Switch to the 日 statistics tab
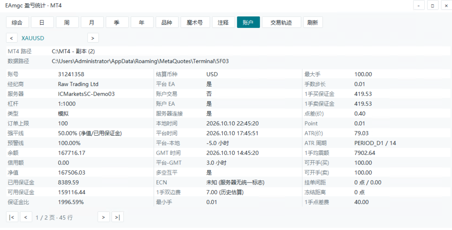This screenshot has height=230, width=452. [x=42, y=22]
